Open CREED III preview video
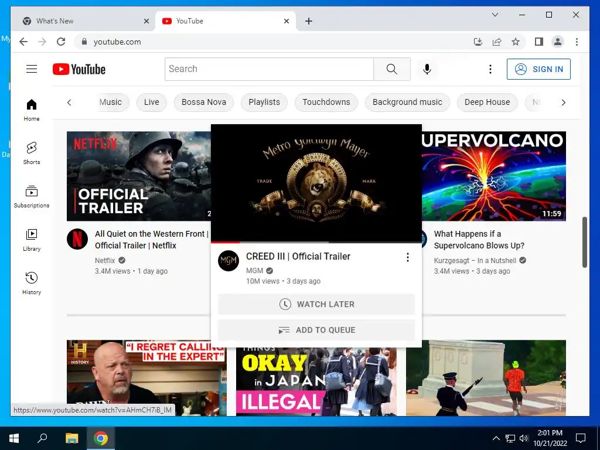The height and width of the screenshot is (450, 600). coord(316,183)
